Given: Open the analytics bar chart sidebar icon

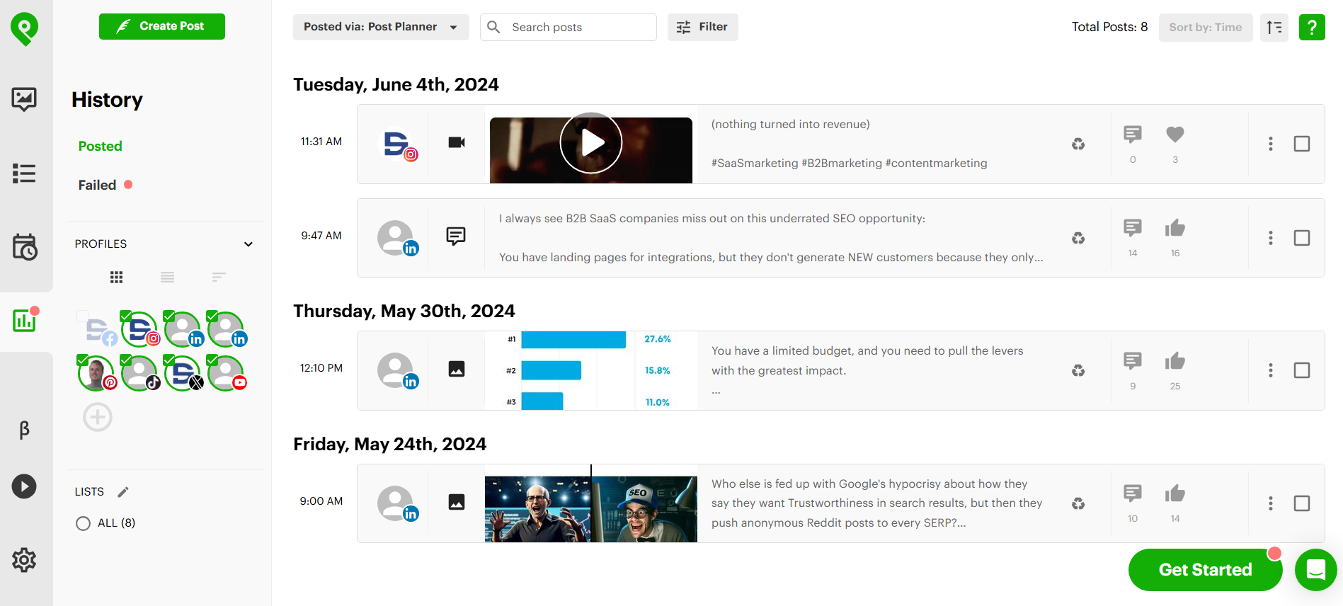Looking at the screenshot, I should [25, 321].
